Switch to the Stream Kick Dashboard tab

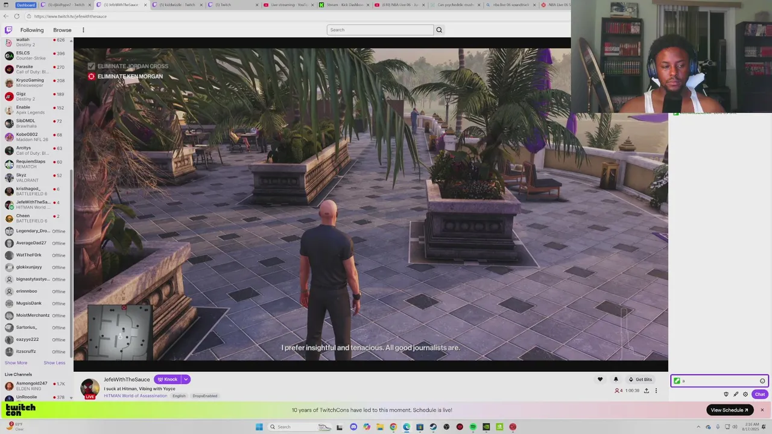click(x=343, y=5)
